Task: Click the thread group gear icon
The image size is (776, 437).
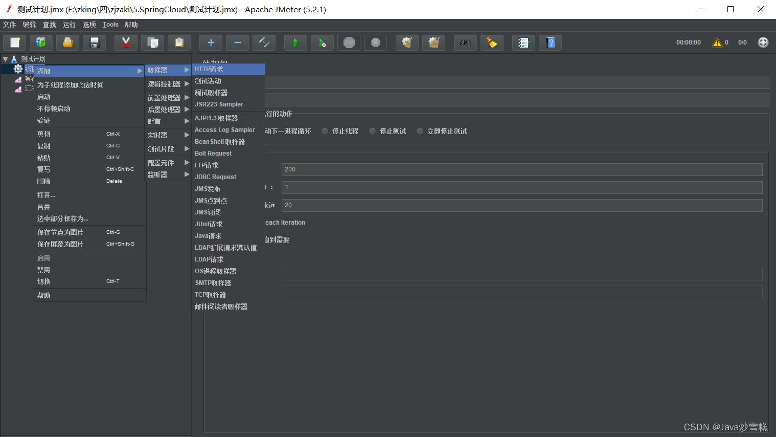Action: click(x=18, y=69)
